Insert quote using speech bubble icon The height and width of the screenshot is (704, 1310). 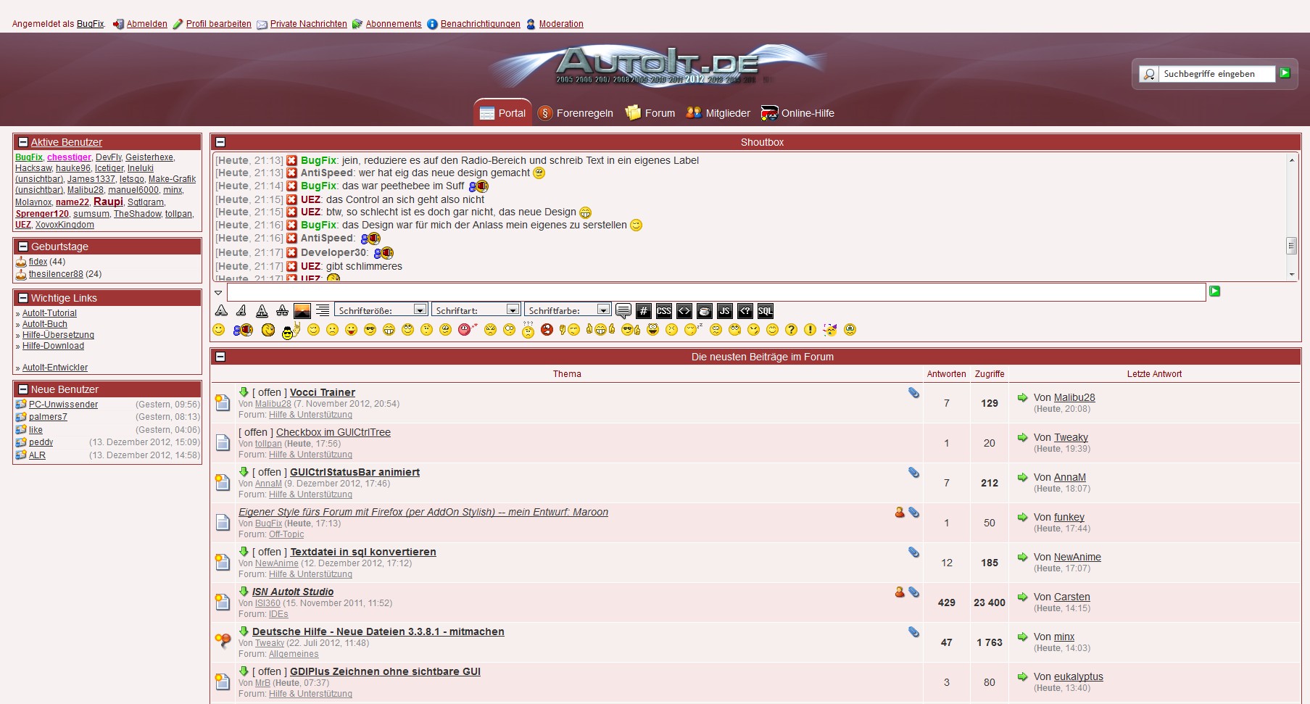point(623,311)
